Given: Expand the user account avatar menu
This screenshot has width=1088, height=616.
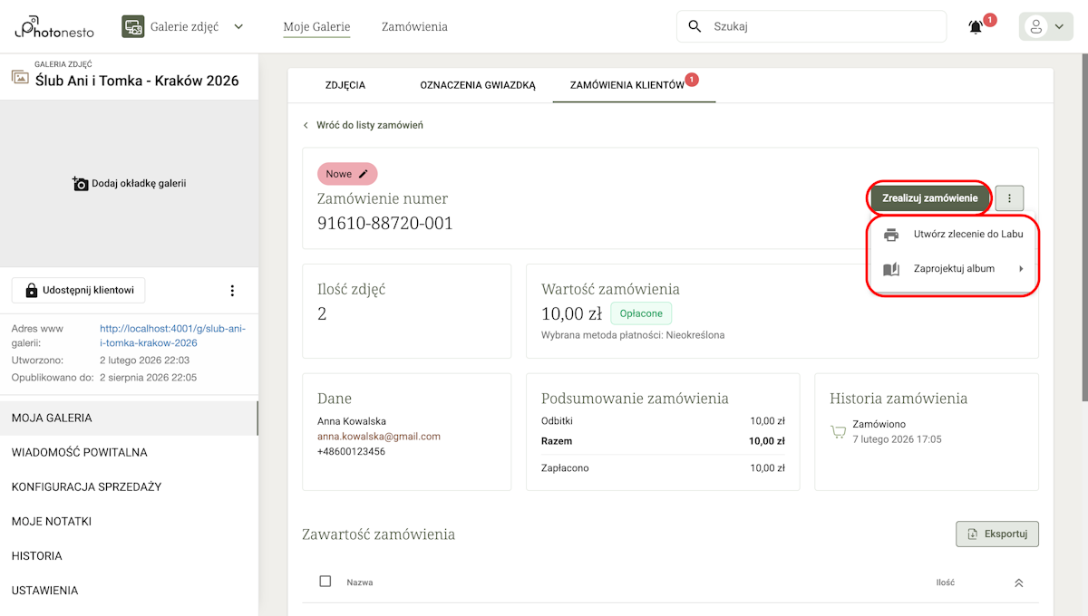Looking at the screenshot, I should pyautogui.click(x=1045, y=27).
